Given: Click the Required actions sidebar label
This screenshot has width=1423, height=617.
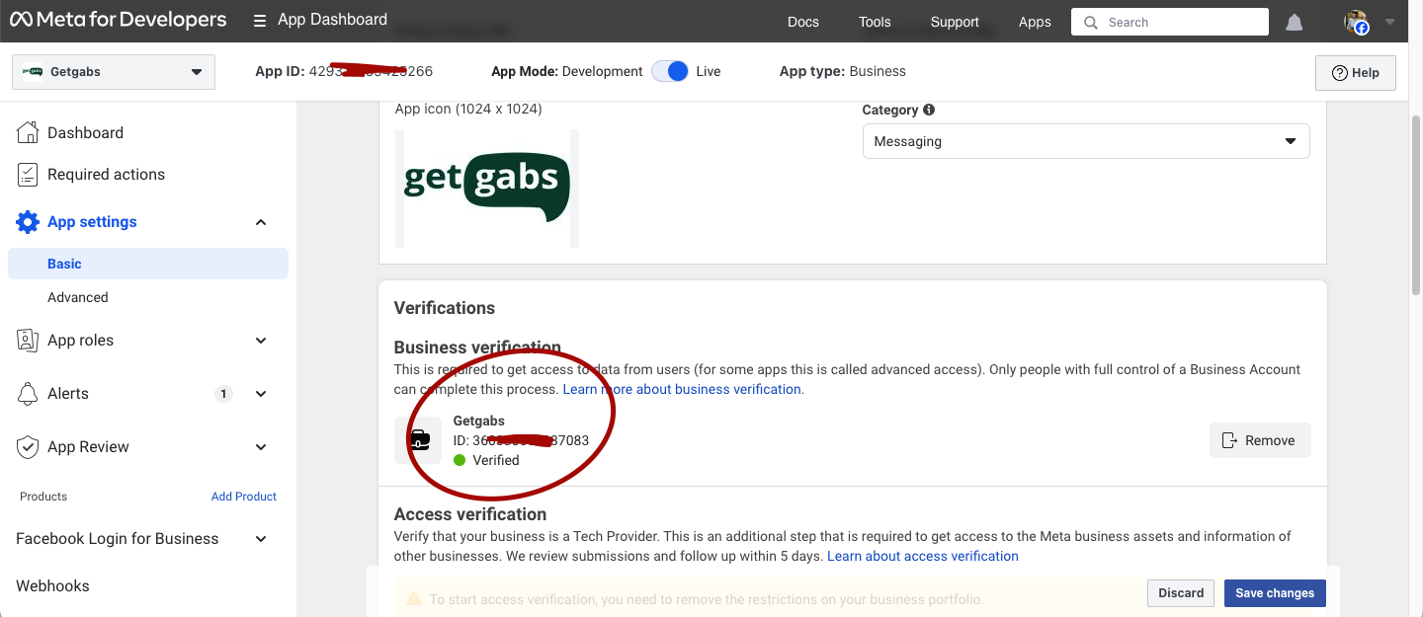Looking at the screenshot, I should (106, 175).
